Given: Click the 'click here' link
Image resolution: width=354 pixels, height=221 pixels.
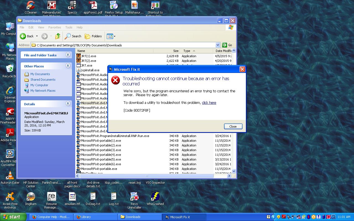Looking at the screenshot, I should (x=209, y=103).
